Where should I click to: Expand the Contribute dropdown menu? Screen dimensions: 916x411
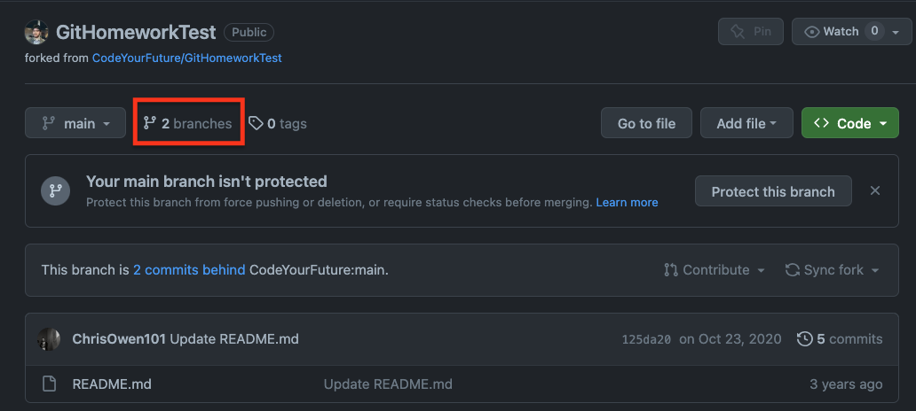pos(715,270)
